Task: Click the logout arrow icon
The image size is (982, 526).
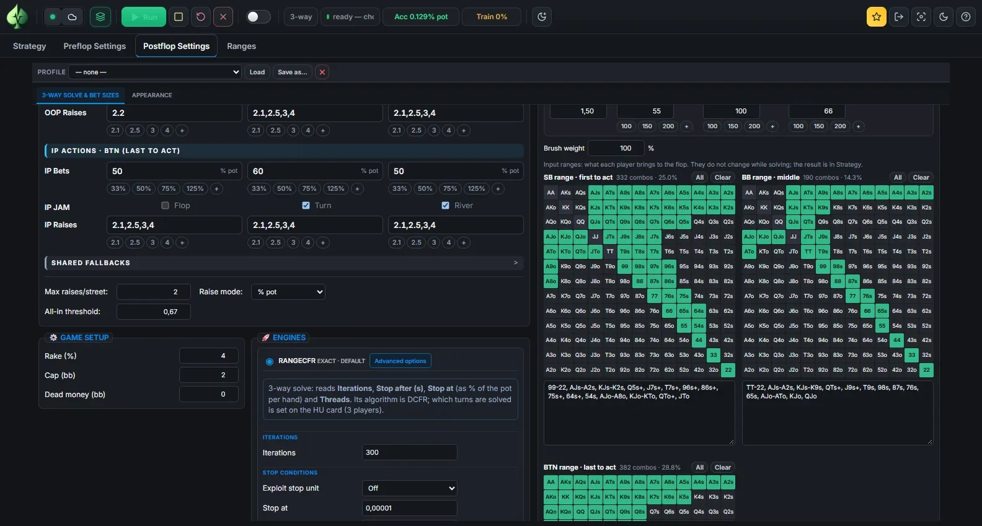Action: 899,17
